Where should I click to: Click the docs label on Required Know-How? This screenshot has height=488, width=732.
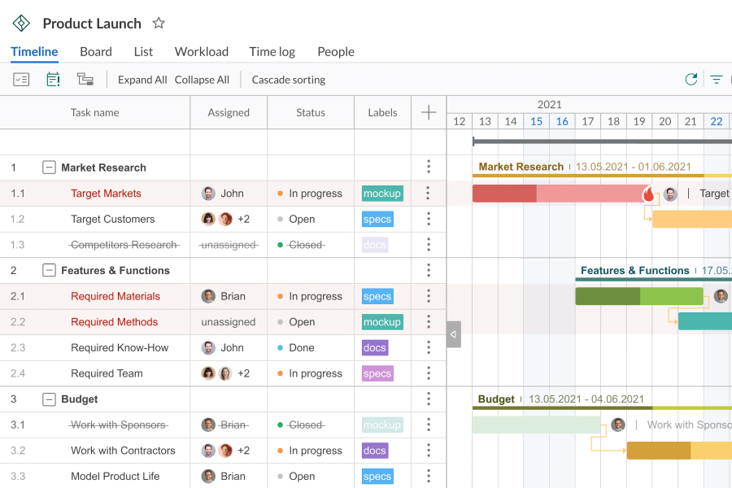coord(375,347)
